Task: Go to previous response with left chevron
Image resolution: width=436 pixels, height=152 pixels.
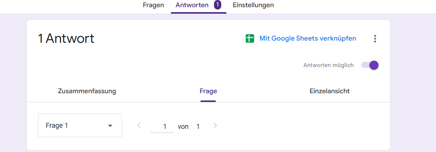Action: pos(139,125)
